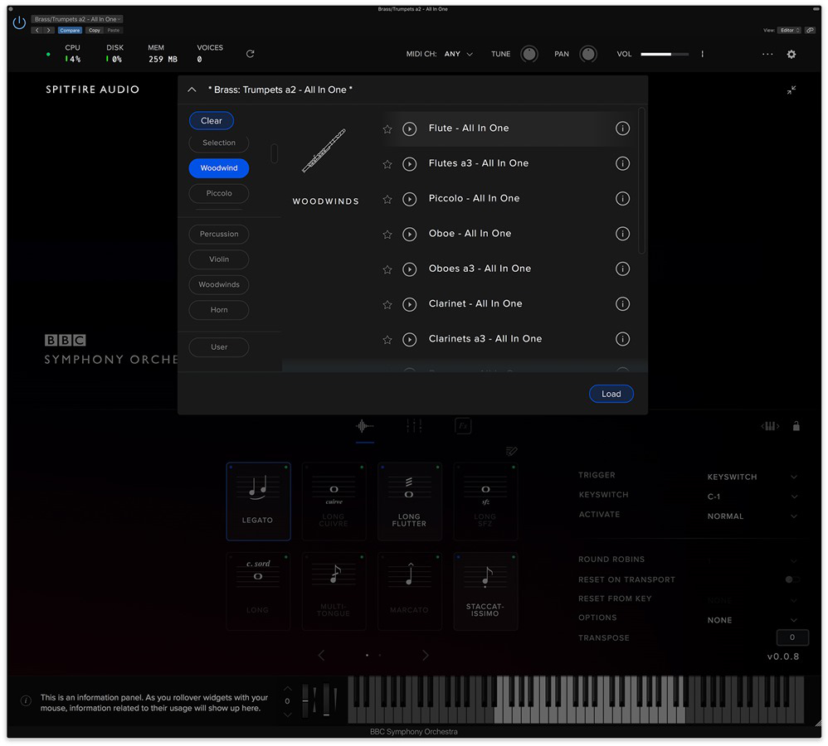
Task: Show info for Flutes a3 - All In One
Action: click(622, 163)
